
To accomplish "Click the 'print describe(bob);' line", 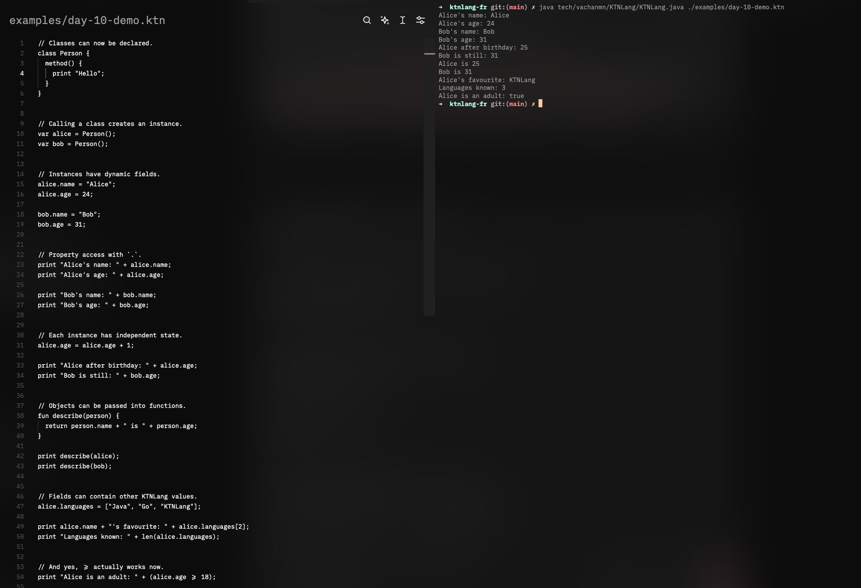I will click(74, 466).
